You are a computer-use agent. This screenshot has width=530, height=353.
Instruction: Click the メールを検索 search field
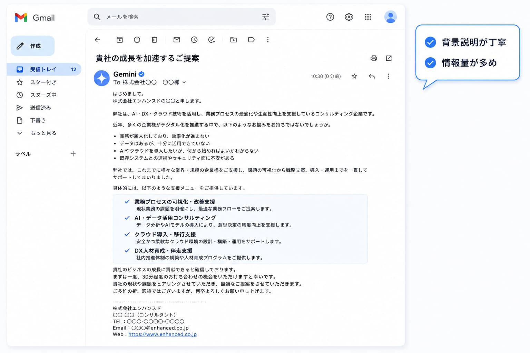[181, 17]
